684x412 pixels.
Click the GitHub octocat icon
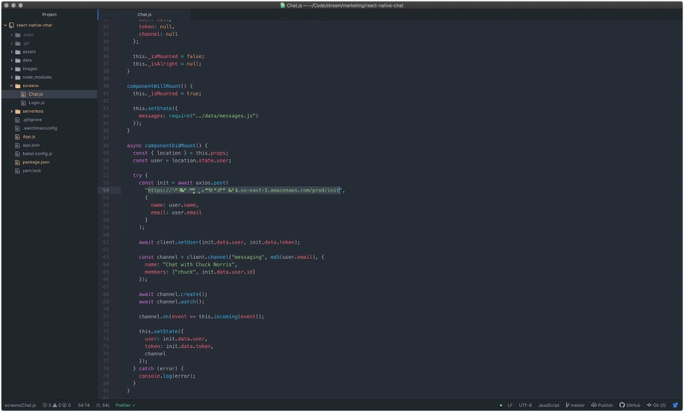coord(622,405)
